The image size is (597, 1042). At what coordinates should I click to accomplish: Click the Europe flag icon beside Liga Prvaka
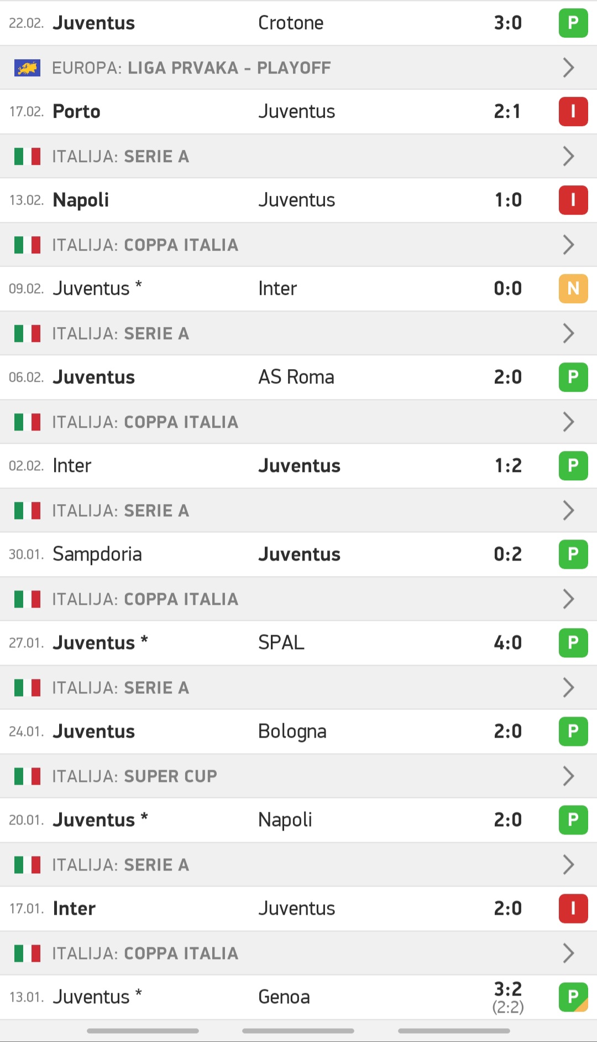pos(27,68)
